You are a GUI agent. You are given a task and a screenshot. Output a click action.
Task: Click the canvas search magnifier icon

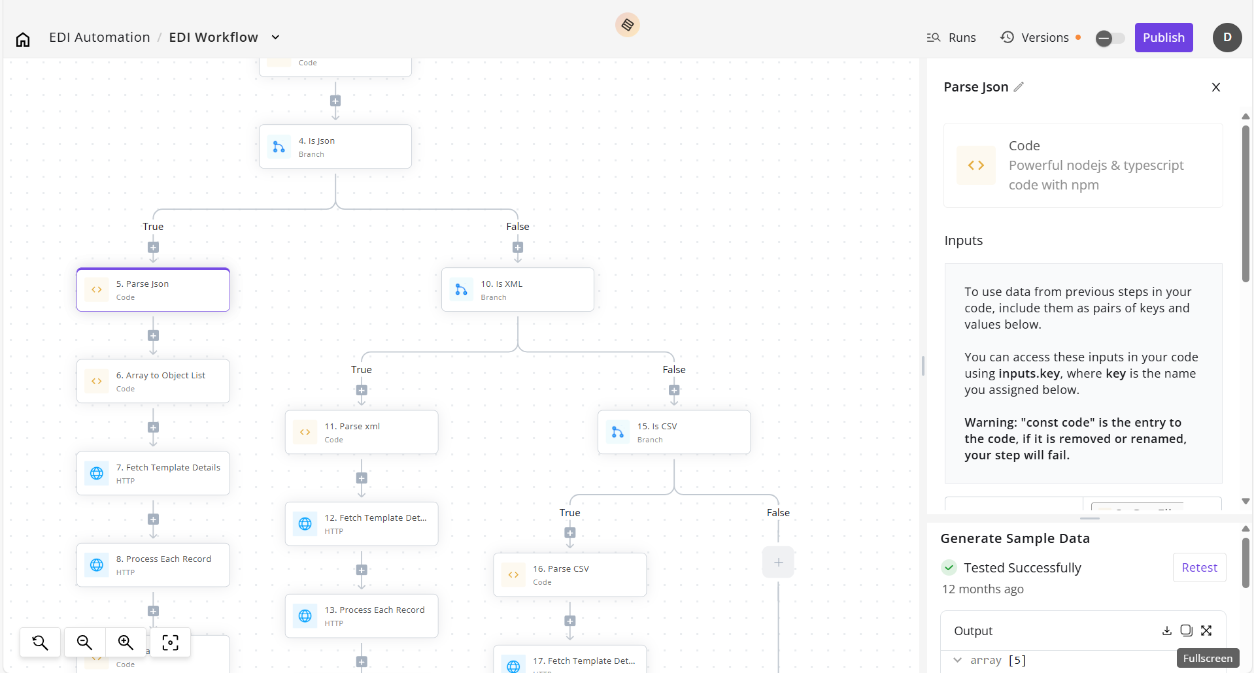pos(40,643)
